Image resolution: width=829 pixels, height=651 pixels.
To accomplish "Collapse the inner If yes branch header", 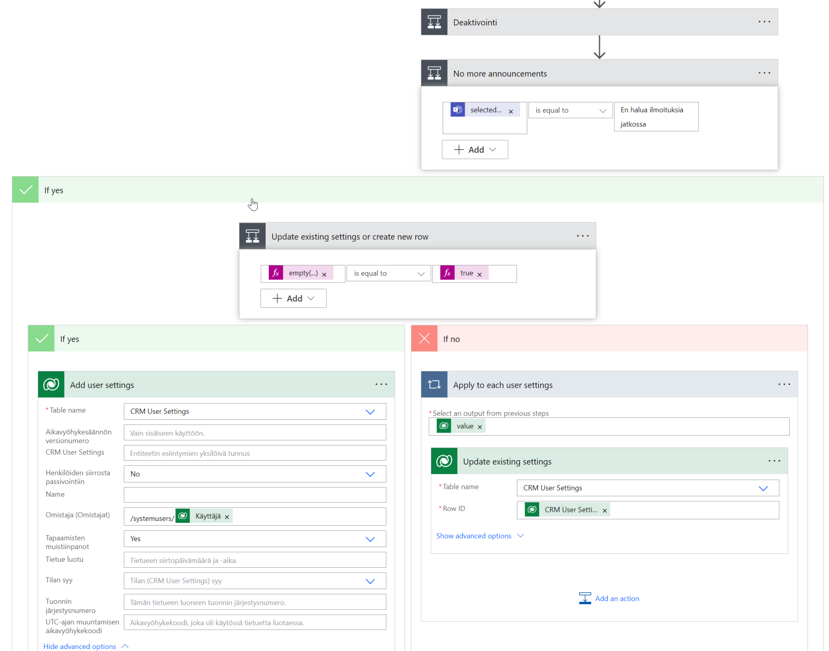I will point(216,338).
